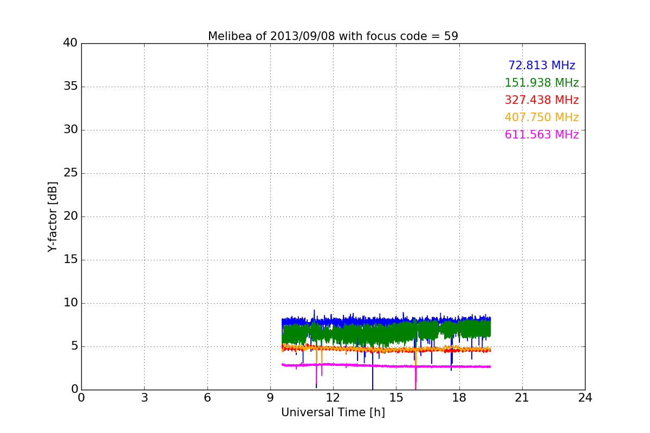Viewport: 650px width, 433px height.
Task: Click the 21 tick on the time axis
Action: (522, 398)
